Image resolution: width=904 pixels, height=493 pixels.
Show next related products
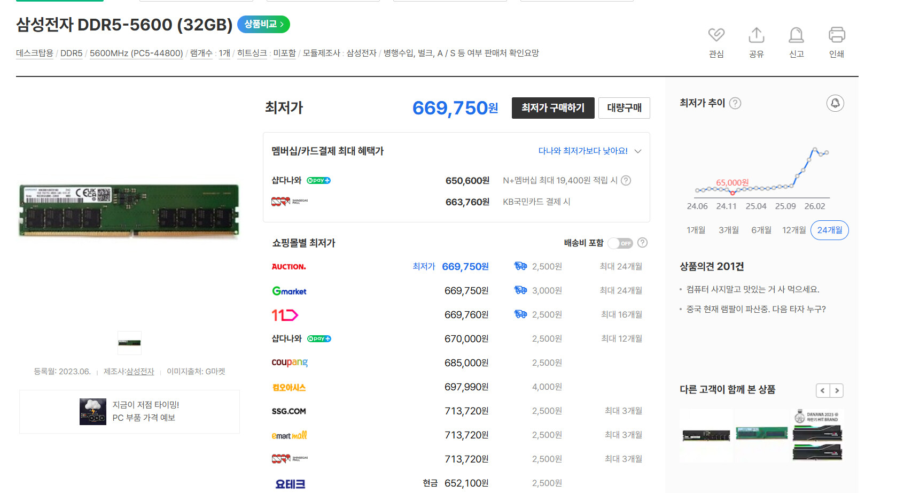[837, 390]
